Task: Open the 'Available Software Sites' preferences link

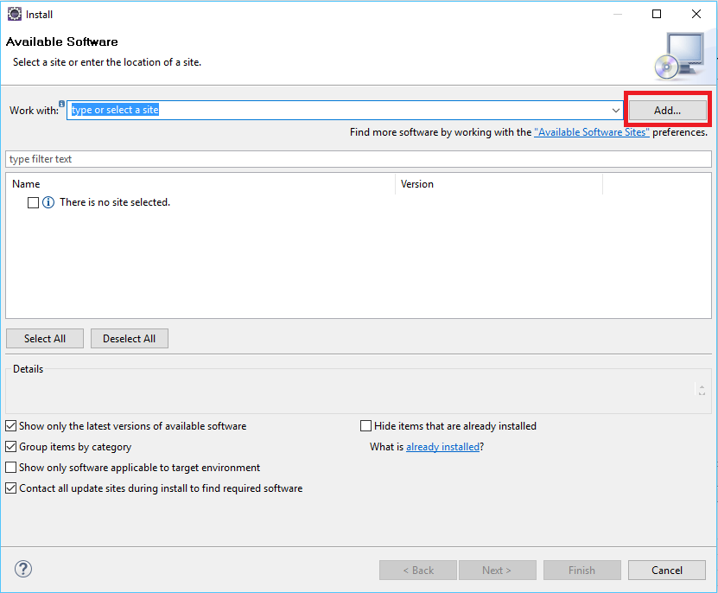Action: click(x=592, y=132)
